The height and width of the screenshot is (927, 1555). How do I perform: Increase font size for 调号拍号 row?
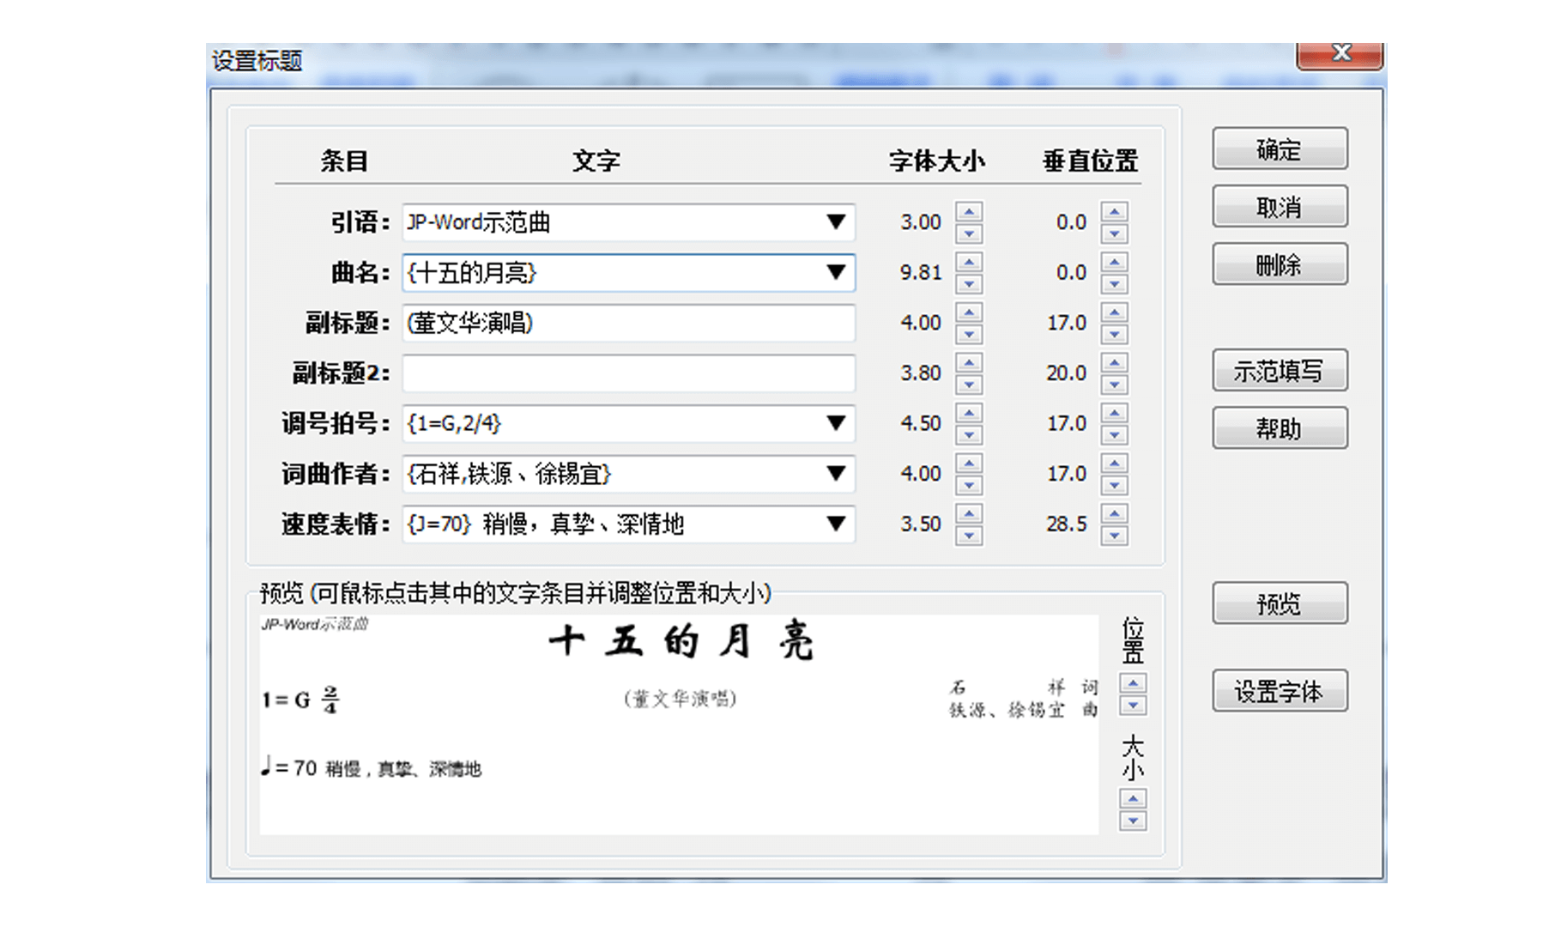coord(969,413)
